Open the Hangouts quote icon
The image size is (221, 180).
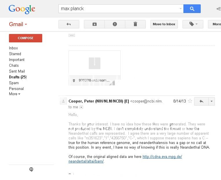(x=31, y=170)
